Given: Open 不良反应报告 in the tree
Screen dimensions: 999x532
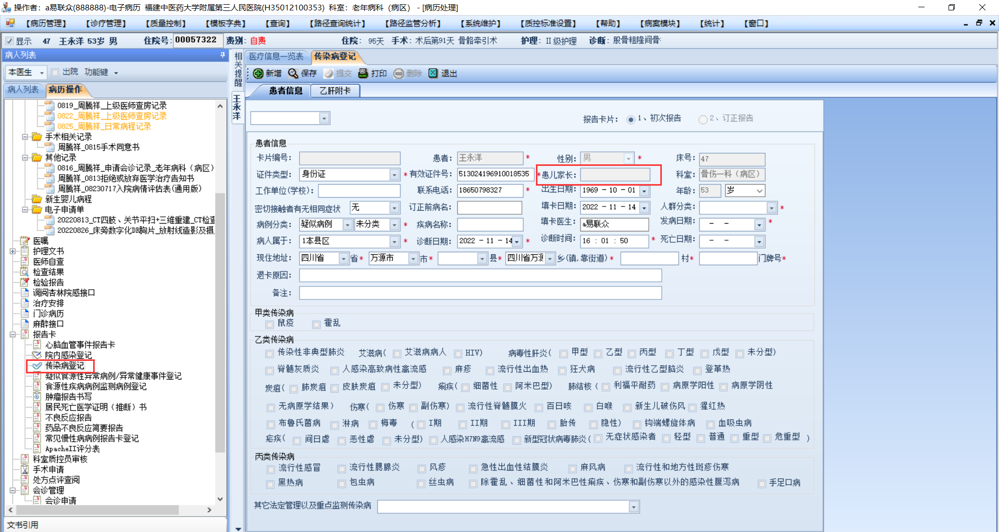Looking at the screenshot, I should (x=68, y=418).
